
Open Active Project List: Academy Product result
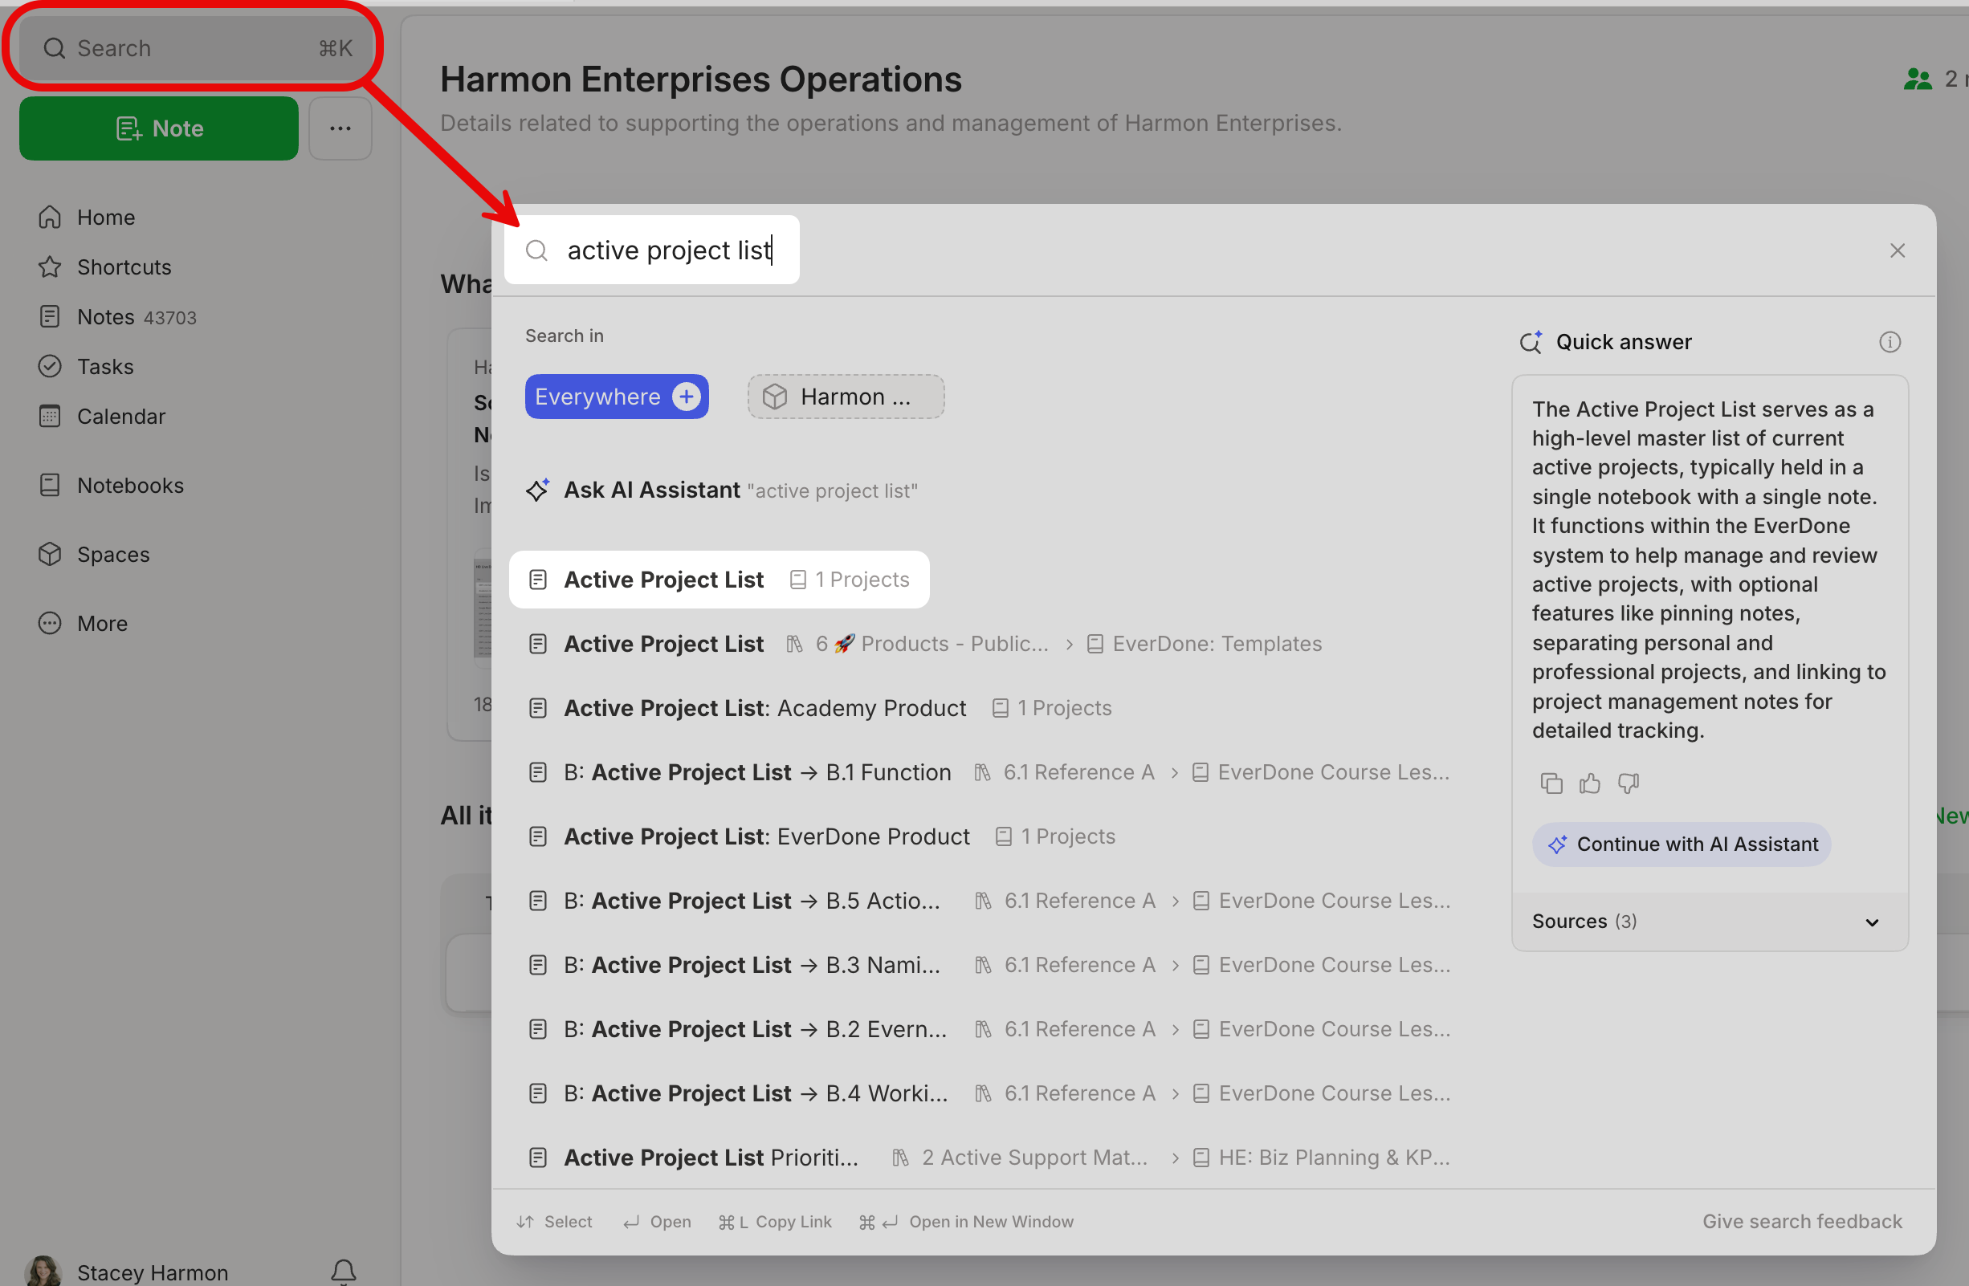pos(764,708)
